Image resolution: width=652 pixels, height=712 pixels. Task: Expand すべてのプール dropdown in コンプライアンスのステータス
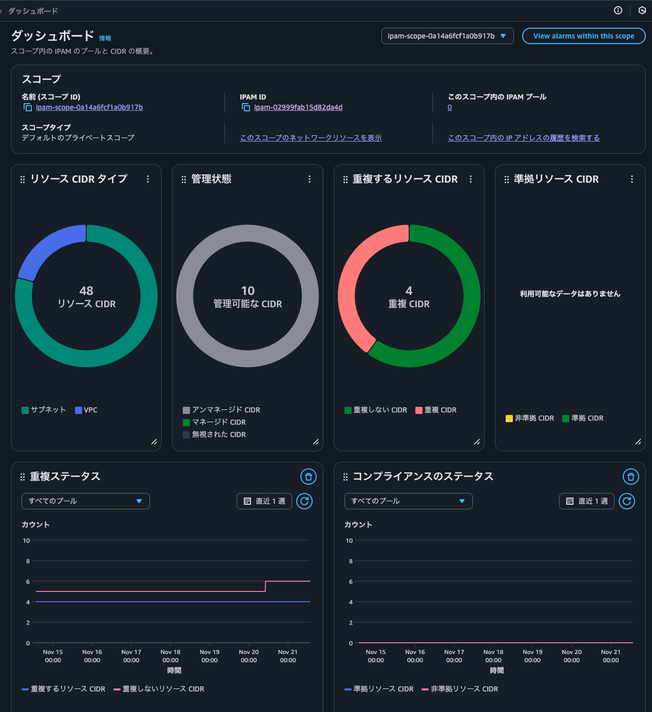pyautogui.click(x=408, y=501)
